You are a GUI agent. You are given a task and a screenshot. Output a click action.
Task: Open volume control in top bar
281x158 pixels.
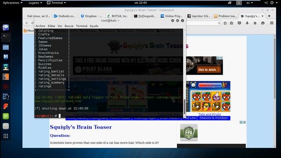pos(266,3)
